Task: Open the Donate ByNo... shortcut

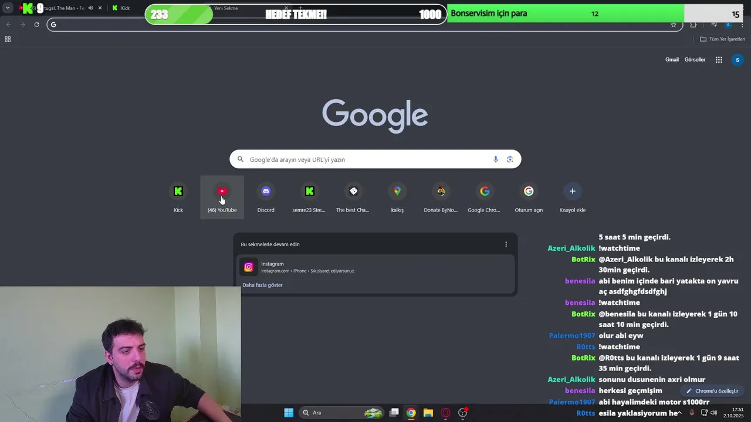Action: [441, 198]
